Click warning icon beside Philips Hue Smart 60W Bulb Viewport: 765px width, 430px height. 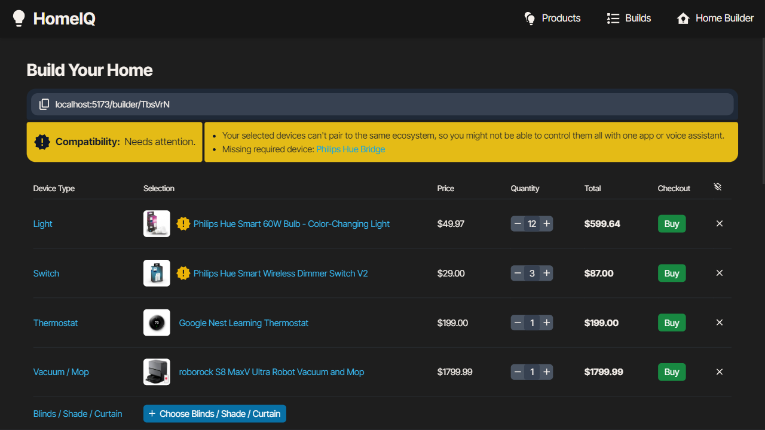tap(183, 224)
